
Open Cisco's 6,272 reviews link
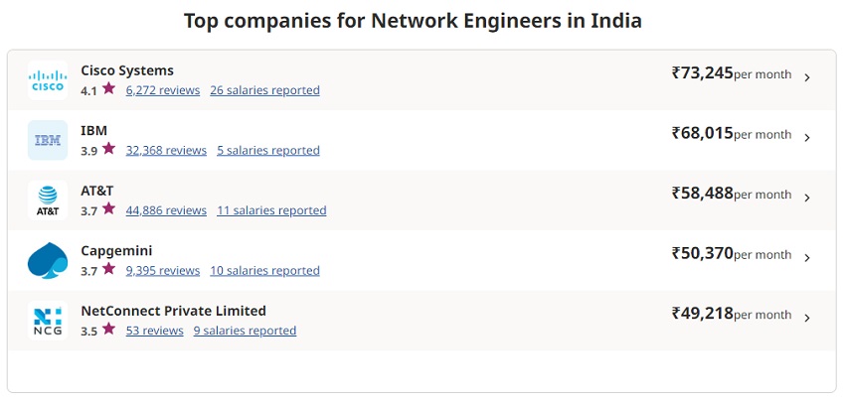pyautogui.click(x=162, y=90)
